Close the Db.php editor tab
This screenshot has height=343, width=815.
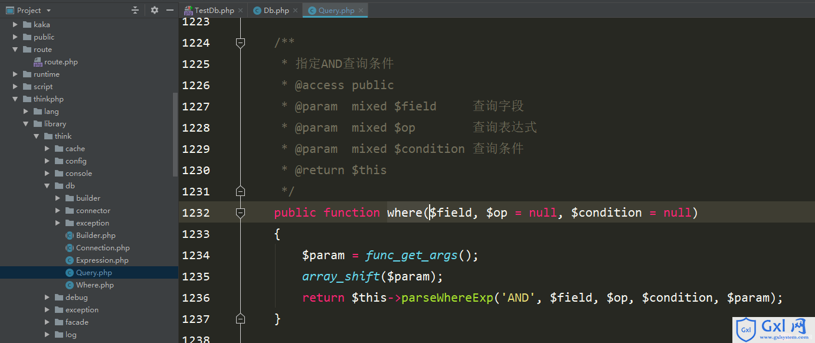pyautogui.click(x=295, y=11)
